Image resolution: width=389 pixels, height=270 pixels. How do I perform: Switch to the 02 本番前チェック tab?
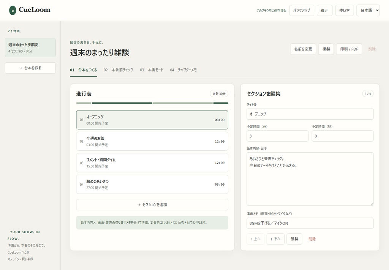[x=119, y=70]
